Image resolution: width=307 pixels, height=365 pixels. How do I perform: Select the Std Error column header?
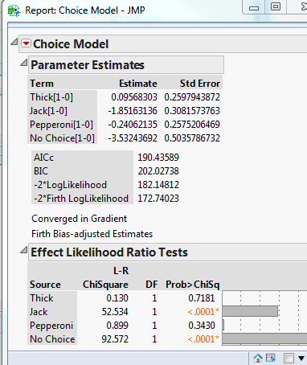click(x=200, y=84)
